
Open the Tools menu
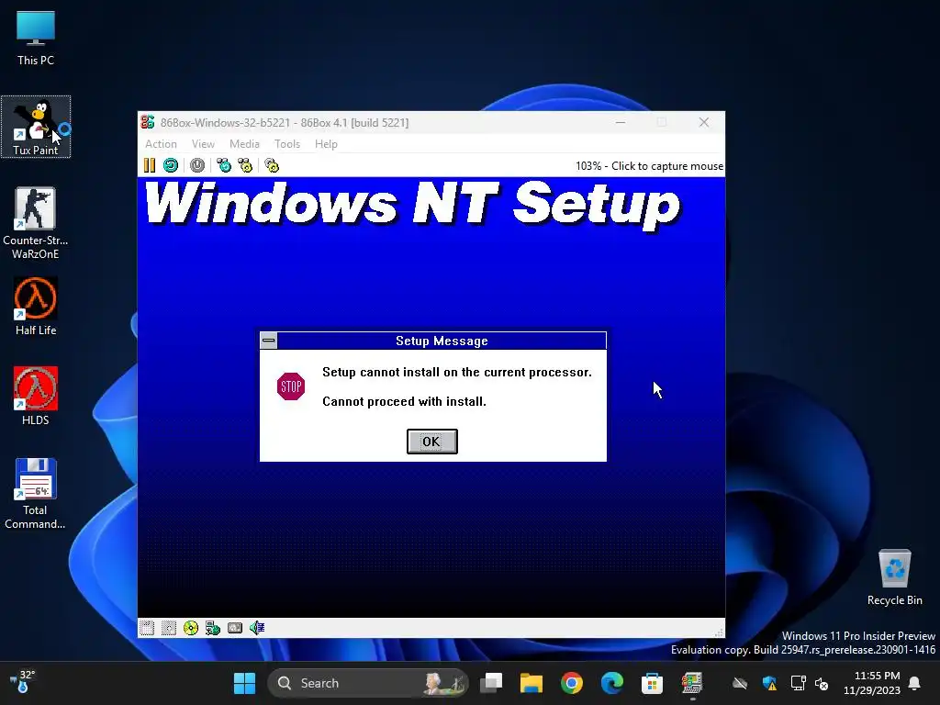click(x=287, y=144)
